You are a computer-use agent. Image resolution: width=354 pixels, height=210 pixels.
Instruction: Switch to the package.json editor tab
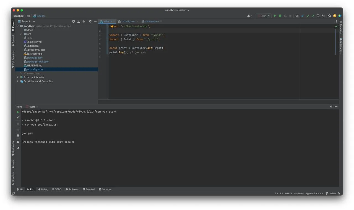152,21
